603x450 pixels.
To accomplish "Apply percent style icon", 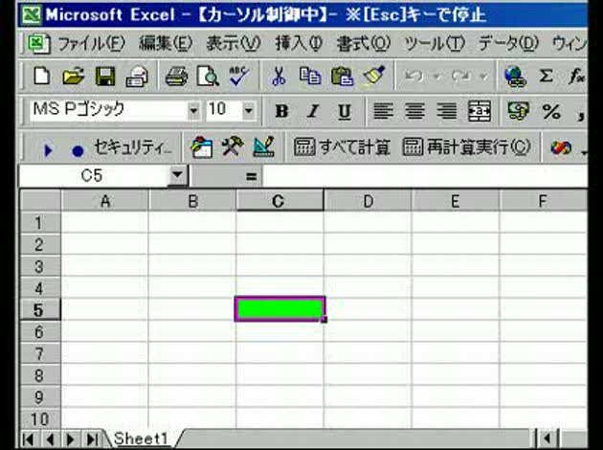I will [x=551, y=112].
